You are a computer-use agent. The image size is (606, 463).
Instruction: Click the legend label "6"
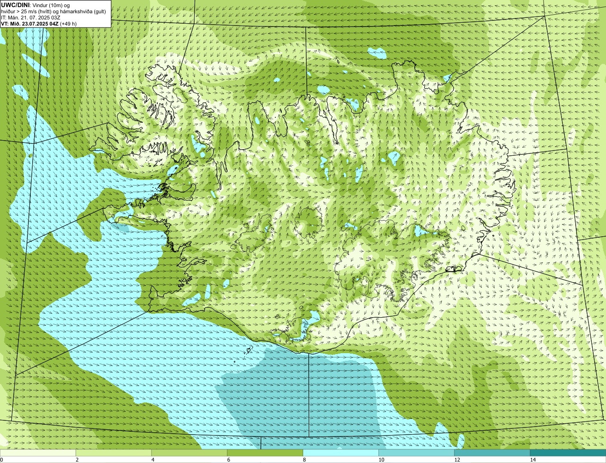(228, 460)
